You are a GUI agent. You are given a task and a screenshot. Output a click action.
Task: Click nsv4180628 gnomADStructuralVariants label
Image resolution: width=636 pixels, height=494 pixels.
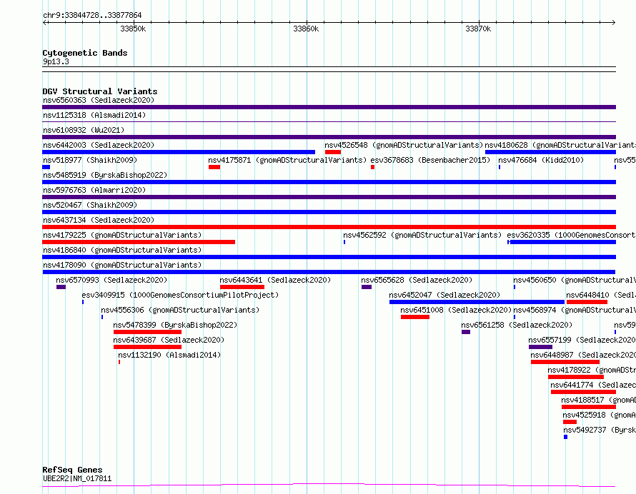tap(560, 145)
